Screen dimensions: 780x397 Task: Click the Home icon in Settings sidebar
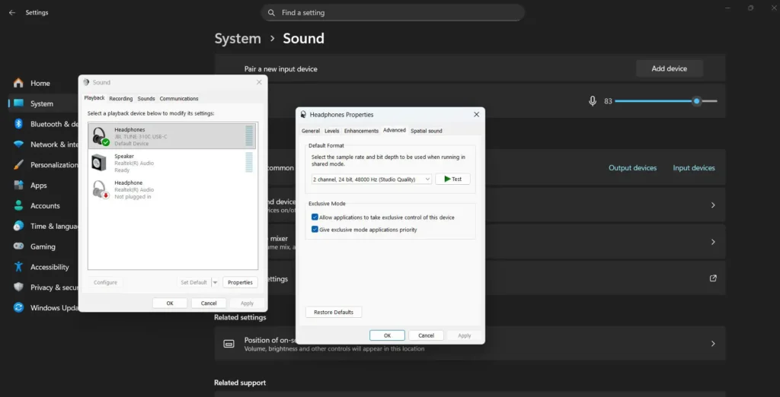click(18, 83)
